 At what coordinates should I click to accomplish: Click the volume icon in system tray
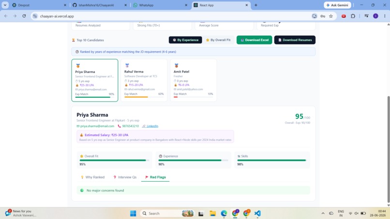point(357,213)
